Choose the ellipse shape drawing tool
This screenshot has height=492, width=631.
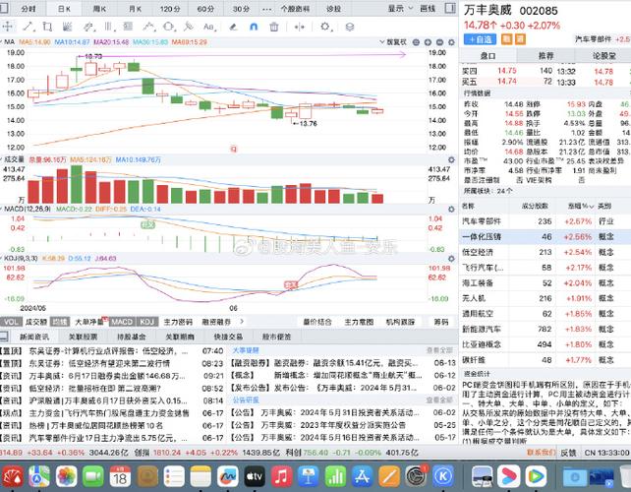pyautogui.click(x=169, y=27)
